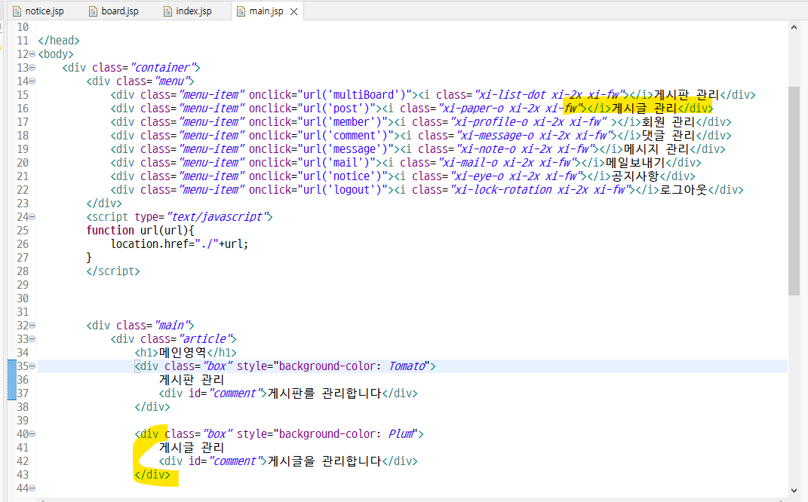Click the 'Plum' color value on line 40
This screenshot has width=808, height=502.
[401, 434]
